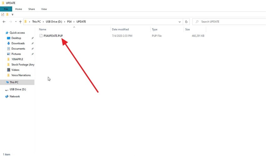This screenshot has width=266, height=156.
Task: Open the Share ribbon tab
Action: click(32, 9)
